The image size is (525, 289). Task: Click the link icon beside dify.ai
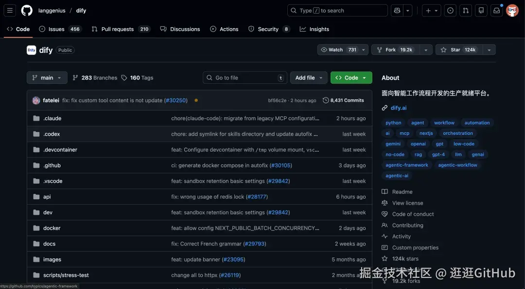(x=385, y=108)
